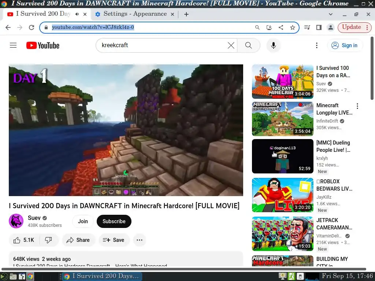This screenshot has height=281, width=375.
Task: Go to YouTube home via logo
Action: pos(43,45)
